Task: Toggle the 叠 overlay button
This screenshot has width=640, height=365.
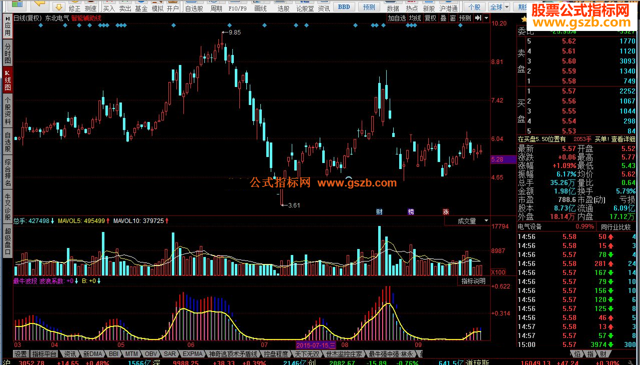Action: point(444,18)
